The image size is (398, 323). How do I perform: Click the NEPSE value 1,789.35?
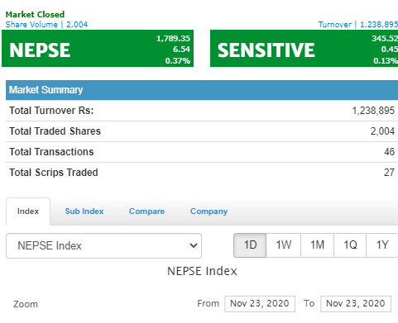173,39
